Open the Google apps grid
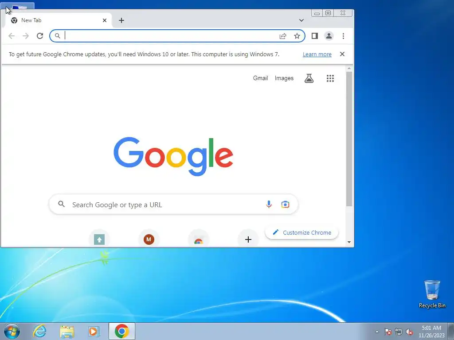 click(330, 78)
